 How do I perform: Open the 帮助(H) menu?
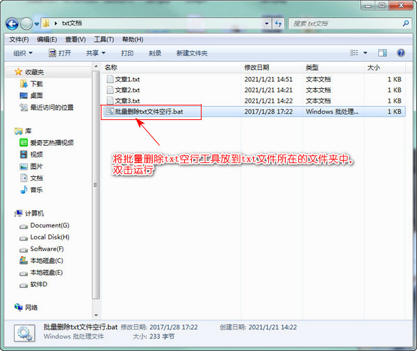133,40
